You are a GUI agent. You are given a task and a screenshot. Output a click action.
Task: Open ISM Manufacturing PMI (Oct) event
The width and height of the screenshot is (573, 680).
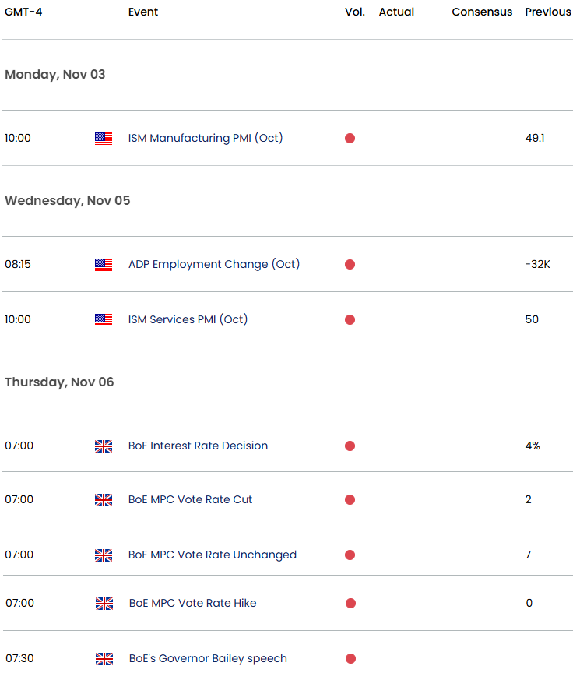206,138
